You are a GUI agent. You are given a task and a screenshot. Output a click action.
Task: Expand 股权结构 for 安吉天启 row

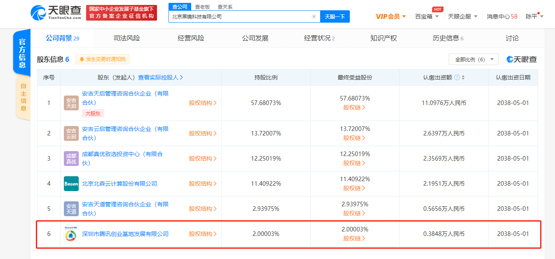[x=203, y=103]
